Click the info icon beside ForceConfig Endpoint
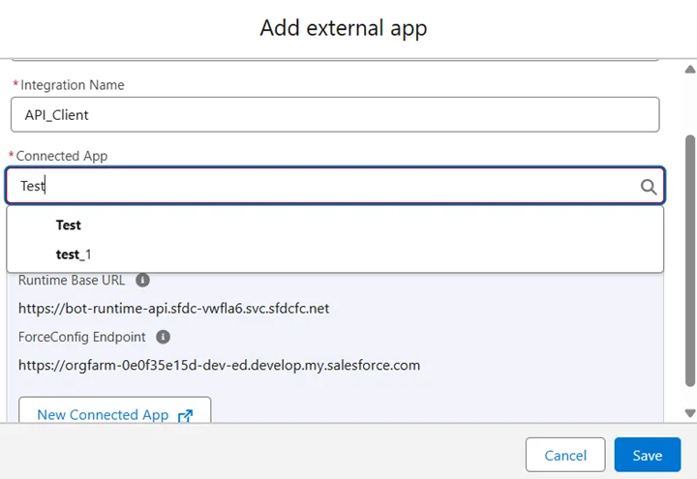The image size is (697, 479). pos(164,337)
